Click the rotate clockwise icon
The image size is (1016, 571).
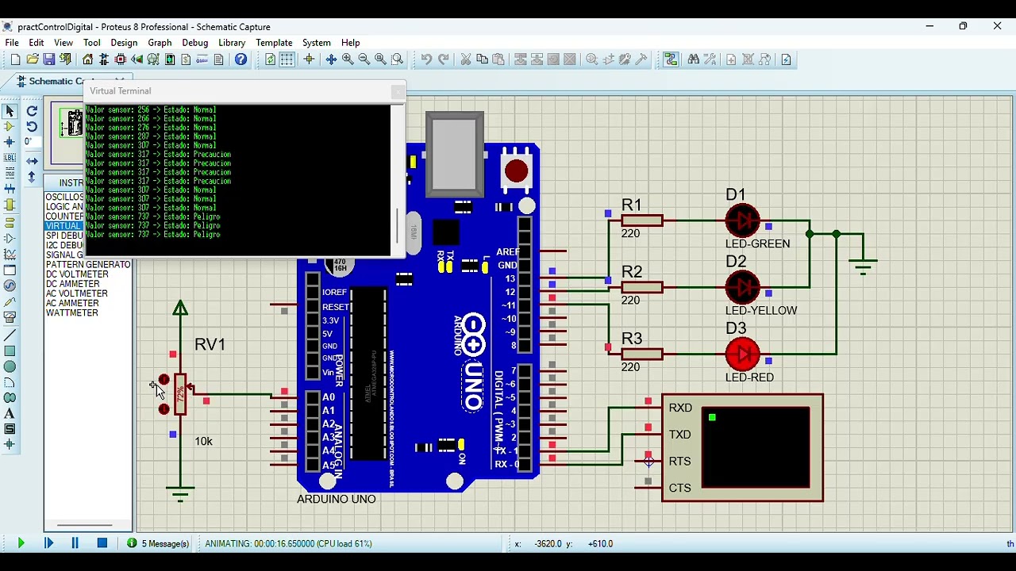pyautogui.click(x=32, y=111)
